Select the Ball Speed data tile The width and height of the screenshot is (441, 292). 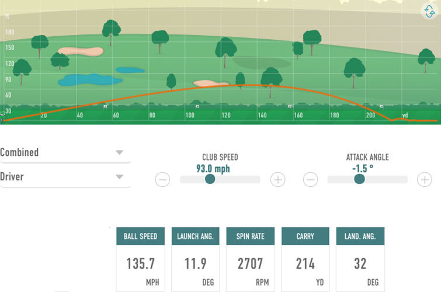[x=140, y=259]
